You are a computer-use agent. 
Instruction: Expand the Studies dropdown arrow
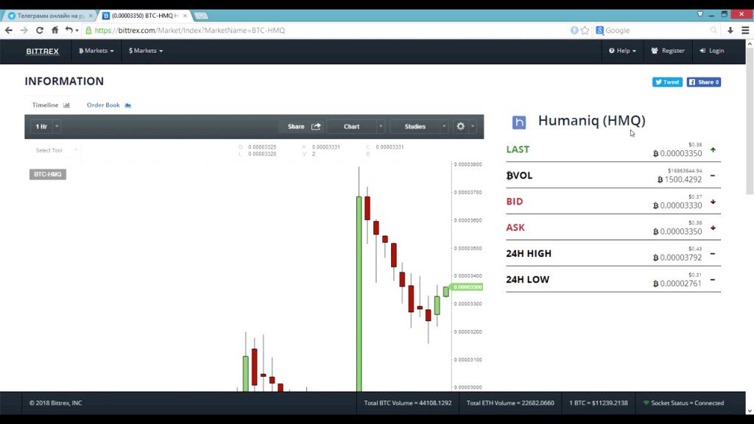[444, 127]
